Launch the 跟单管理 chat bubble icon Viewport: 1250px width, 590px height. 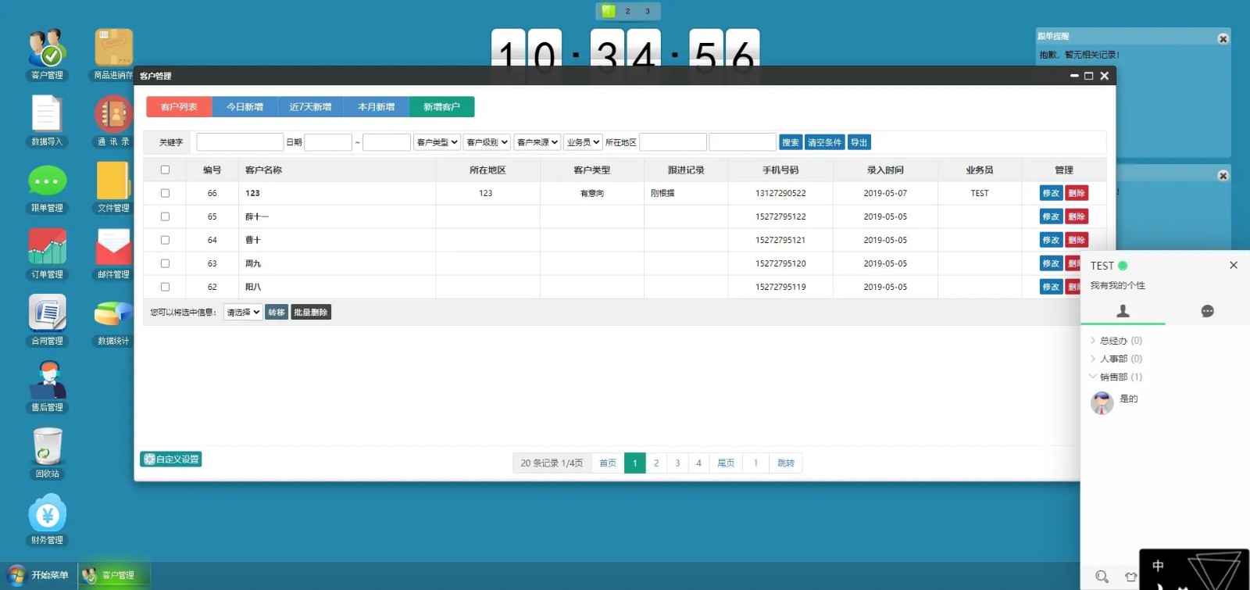(47, 181)
